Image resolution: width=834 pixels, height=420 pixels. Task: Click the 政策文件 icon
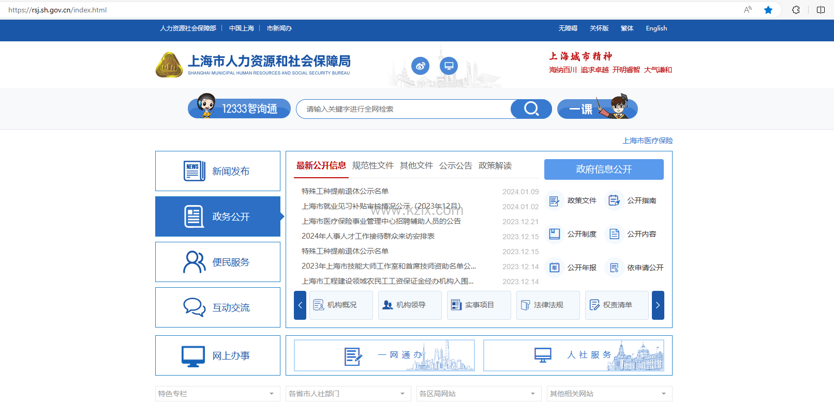click(x=554, y=200)
